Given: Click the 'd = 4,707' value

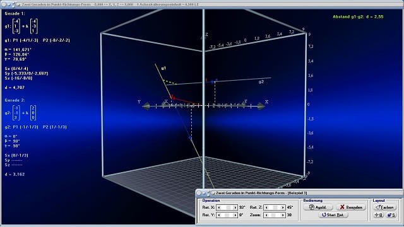Looking at the screenshot, I should (x=15, y=88).
